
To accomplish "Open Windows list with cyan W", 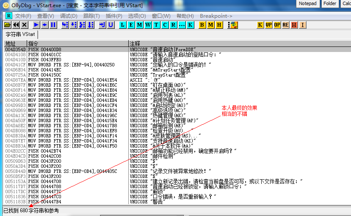I will pos(148,25).
